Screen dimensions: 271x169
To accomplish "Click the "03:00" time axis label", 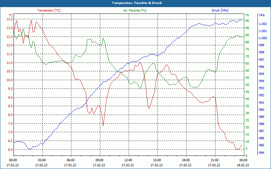I will click(41, 160).
